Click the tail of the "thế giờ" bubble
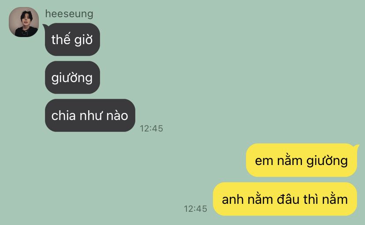The width and height of the screenshot is (365, 225). (x=45, y=26)
